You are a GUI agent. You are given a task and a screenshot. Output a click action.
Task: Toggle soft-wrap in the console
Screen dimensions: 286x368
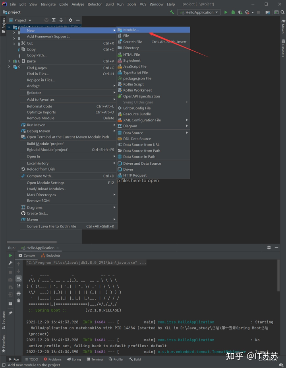coord(18,278)
